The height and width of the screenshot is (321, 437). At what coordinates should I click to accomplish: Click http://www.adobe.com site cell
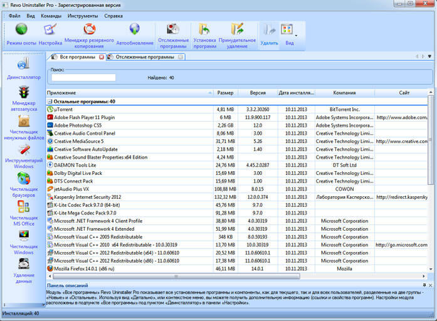402,117
